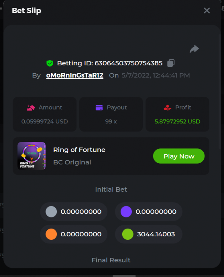
Task: Open the Ring of Fortune game title
Action: point(79,150)
